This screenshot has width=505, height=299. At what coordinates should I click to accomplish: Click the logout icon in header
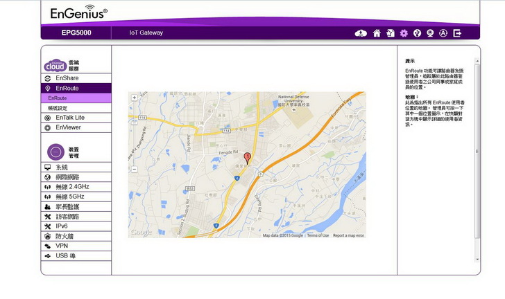tap(457, 33)
